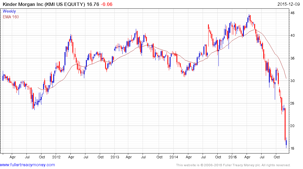The width and height of the screenshot is (303, 169).
Task: Select the Kinder Morgan Inc chart title
Action: point(44,4)
